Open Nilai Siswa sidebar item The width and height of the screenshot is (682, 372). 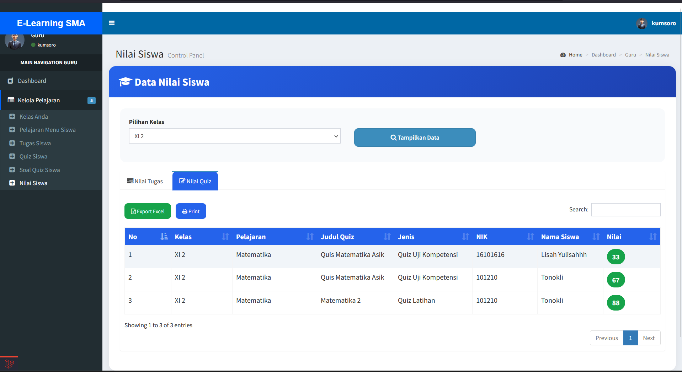pyautogui.click(x=33, y=183)
